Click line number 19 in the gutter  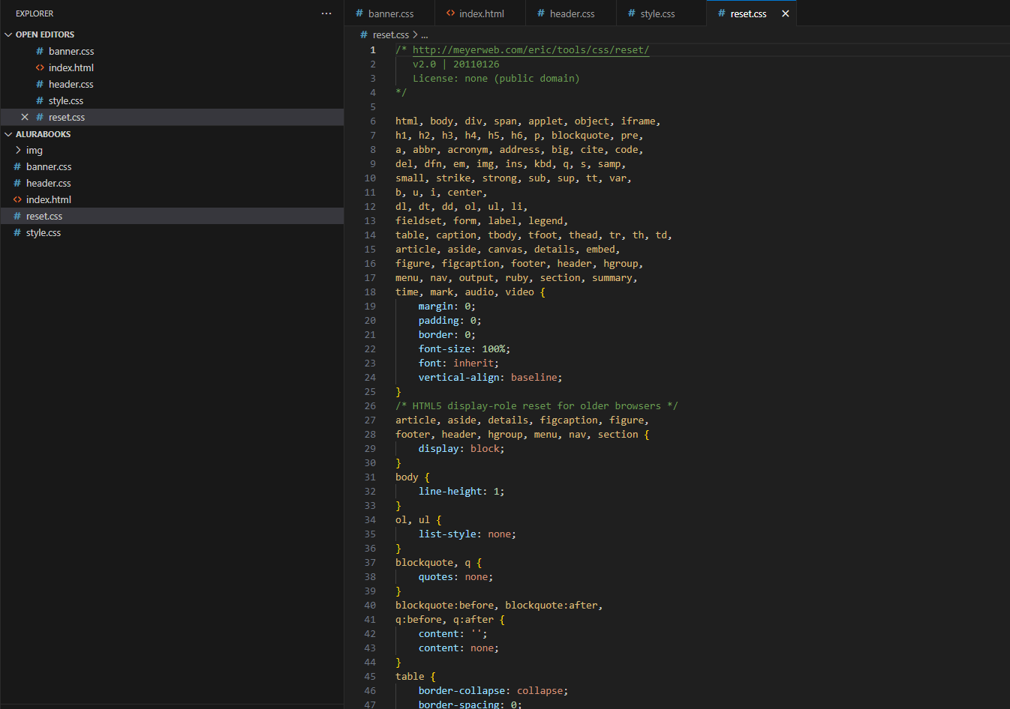(x=370, y=306)
